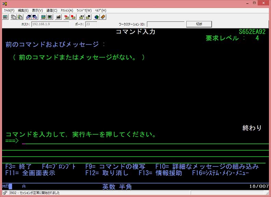Screen dimensions: 271x197
Task: Click the globe support icon in toolbar
Action: pos(96,17)
